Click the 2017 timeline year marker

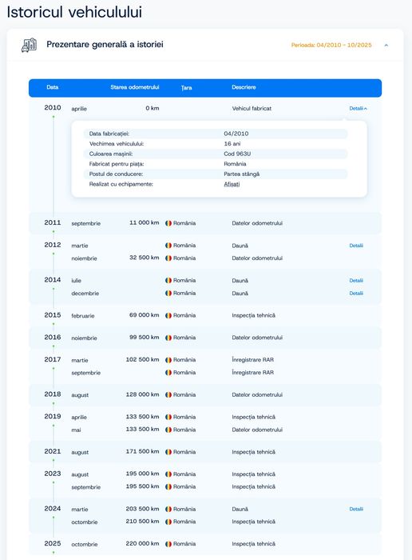tap(53, 359)
